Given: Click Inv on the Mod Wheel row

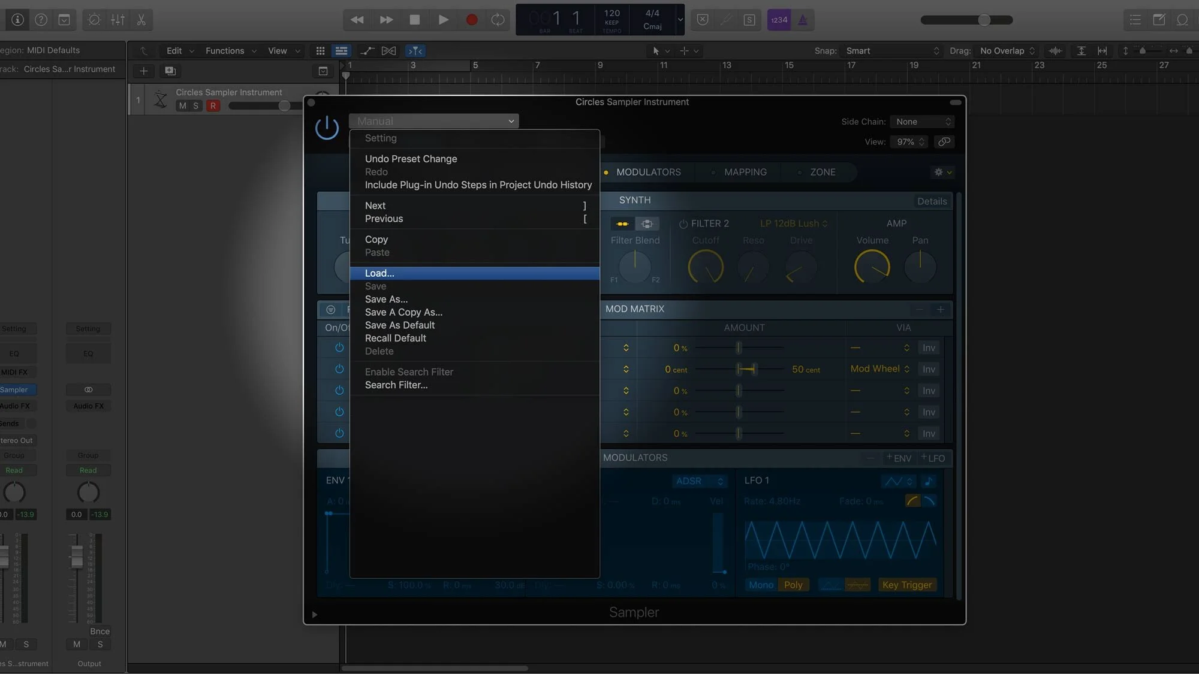Looking at the screenshot, I should click(x=929, y=369).
